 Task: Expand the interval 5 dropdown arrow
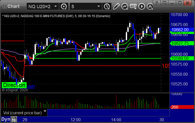tap(99, 6)
